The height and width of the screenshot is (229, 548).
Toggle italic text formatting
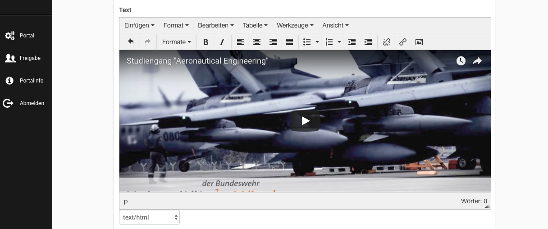pos(222,42)
